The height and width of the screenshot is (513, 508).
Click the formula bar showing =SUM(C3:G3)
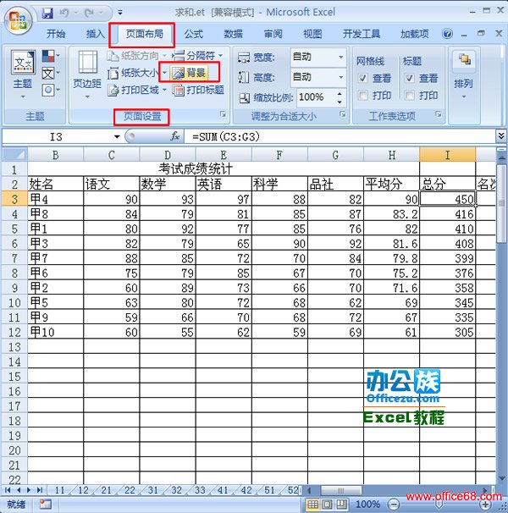coord(340,136)
